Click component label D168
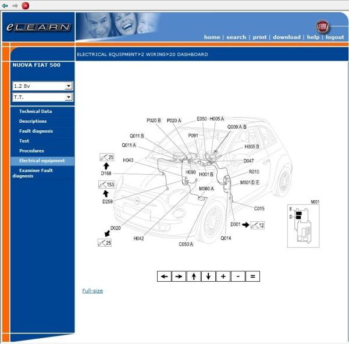349x344 pixels. point(106,173)
